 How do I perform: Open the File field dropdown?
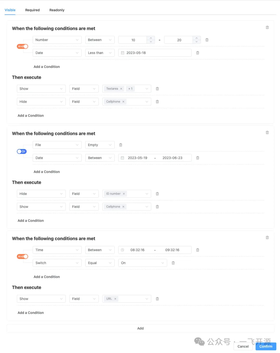[57, 145]
